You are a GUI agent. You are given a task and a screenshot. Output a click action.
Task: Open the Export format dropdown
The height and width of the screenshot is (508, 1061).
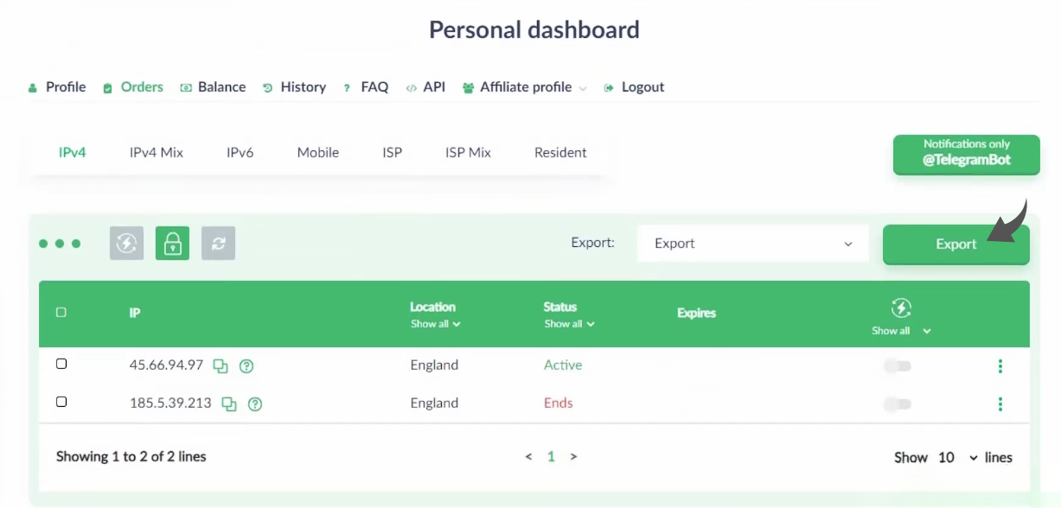(x=751, y=243)
